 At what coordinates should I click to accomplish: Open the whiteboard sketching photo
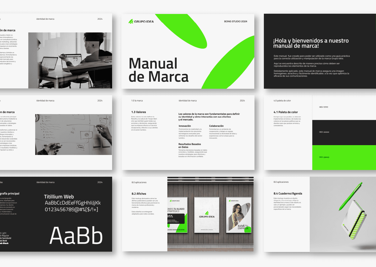pos(74,135)
